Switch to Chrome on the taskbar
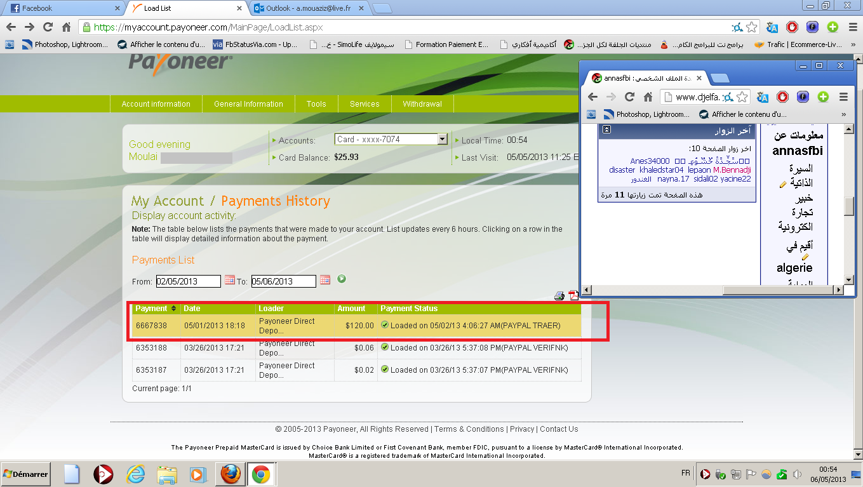The image size is (863, 487). 261,474
